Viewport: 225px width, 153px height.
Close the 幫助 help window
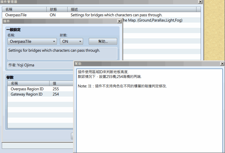pyautogui.click(x=222, y=64)
